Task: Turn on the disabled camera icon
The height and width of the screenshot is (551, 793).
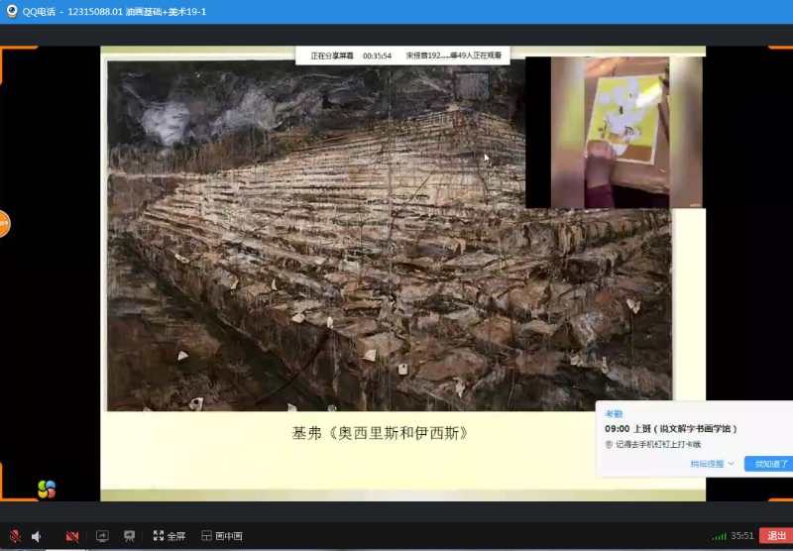Action: coord(71,536)
